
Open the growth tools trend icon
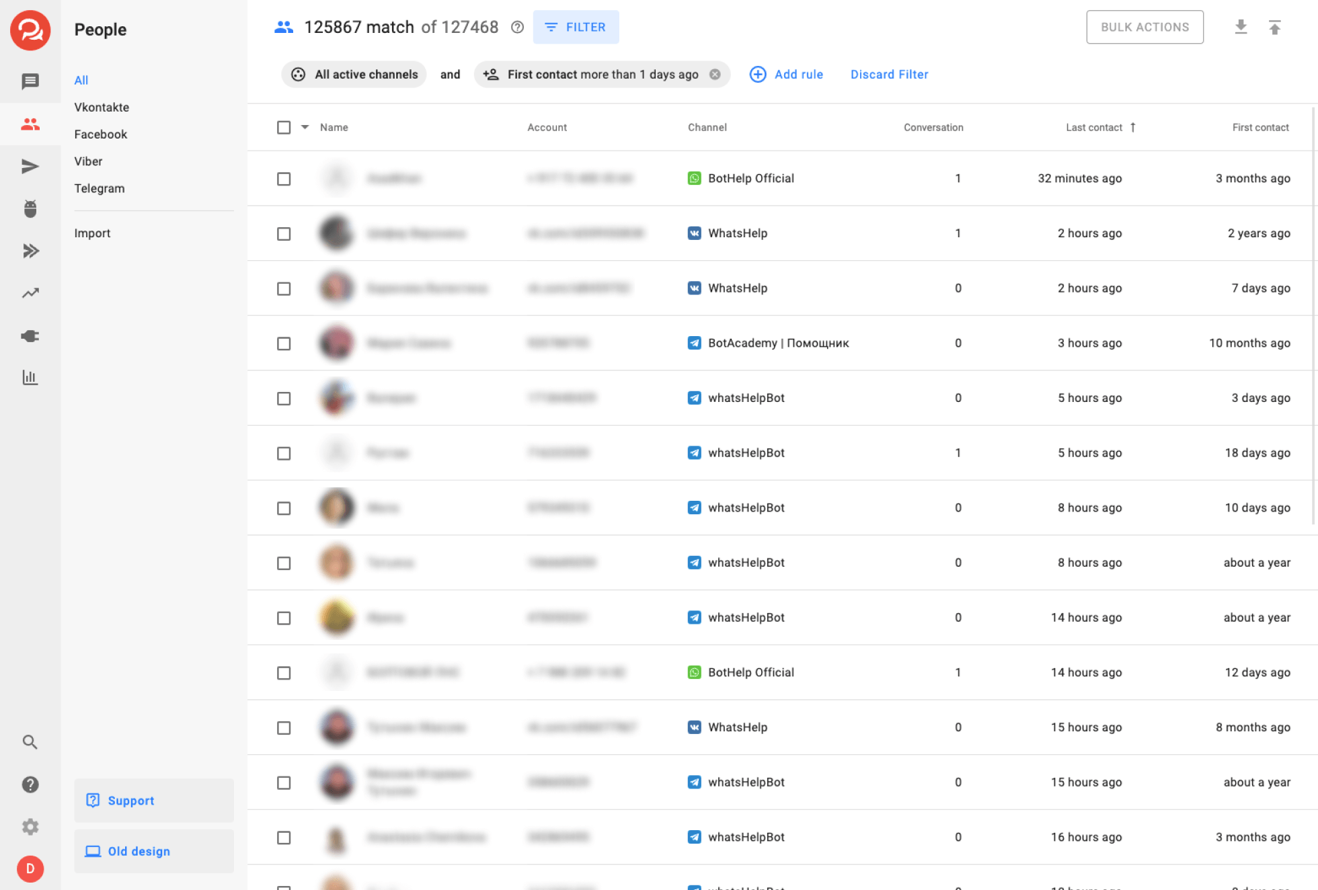30,293
